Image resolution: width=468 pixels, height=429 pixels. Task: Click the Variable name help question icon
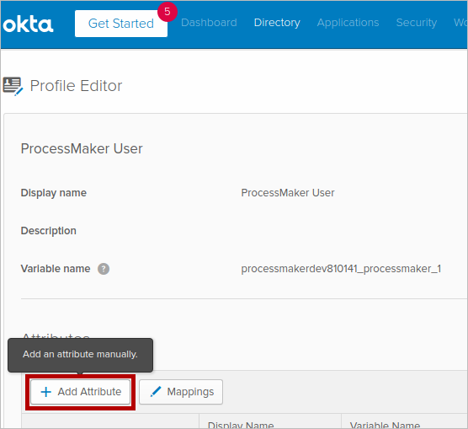click(104, 269)
